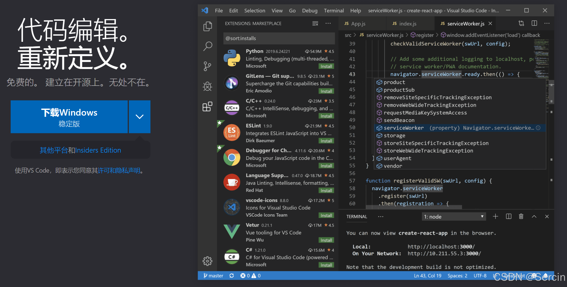Select the GitLens extension icon

[232, 83]
